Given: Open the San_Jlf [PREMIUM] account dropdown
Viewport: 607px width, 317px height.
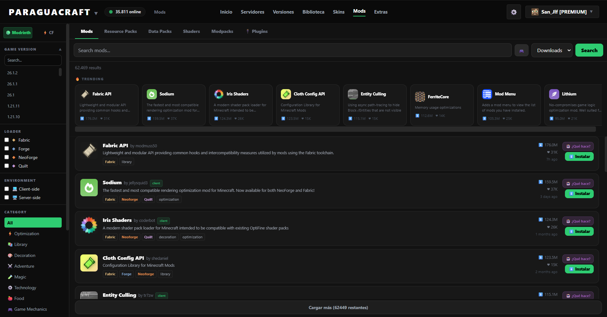Looking at the screenshot, I should click(x=562, y=12).
